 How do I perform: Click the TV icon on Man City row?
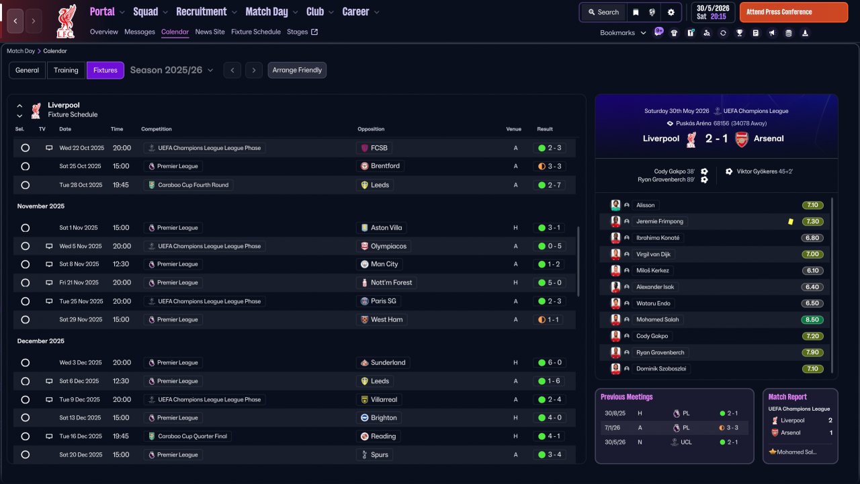tap(49, 264)
